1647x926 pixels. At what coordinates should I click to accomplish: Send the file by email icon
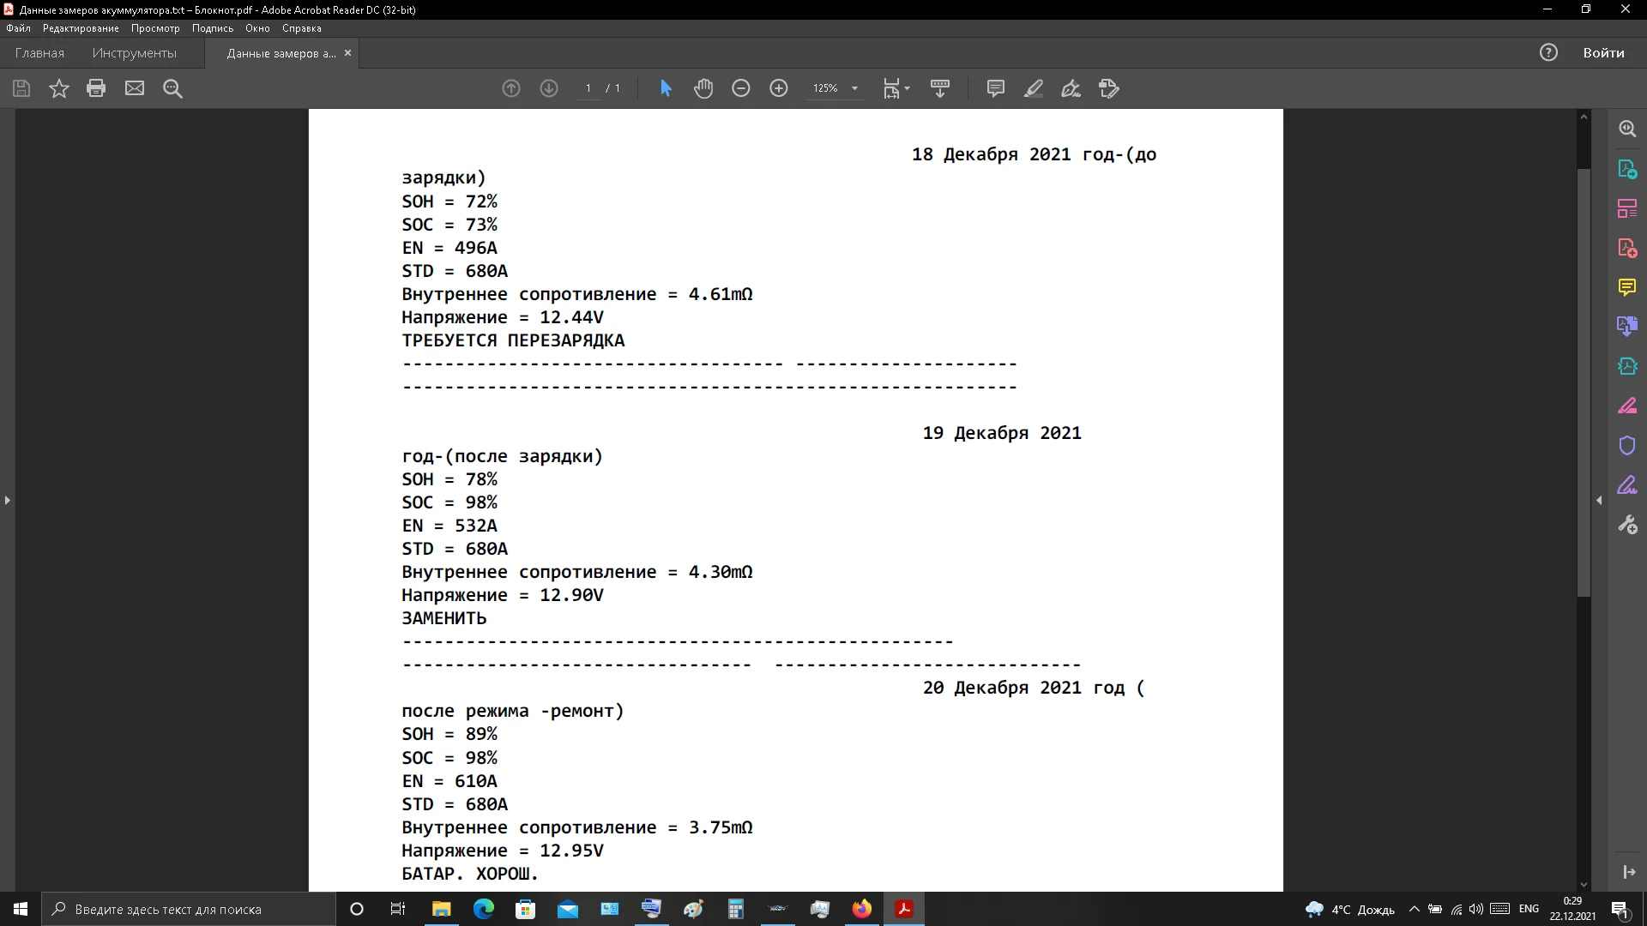click(x=135, y=88)
